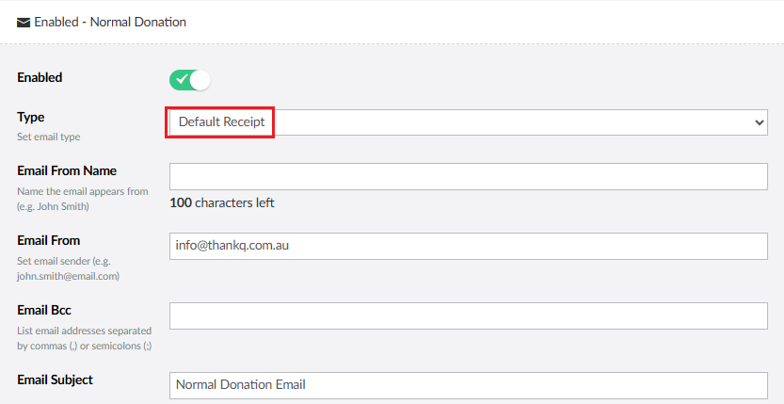784x404 pixels.
Task: Focus the empty Email Bcc input field
Action: [x=468, y=315]
